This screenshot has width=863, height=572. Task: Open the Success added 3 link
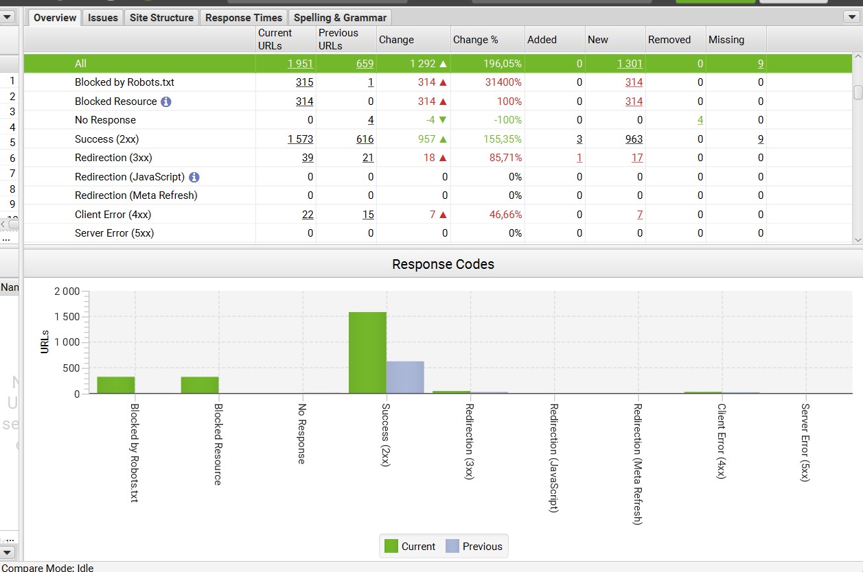(x=579, y=139)
